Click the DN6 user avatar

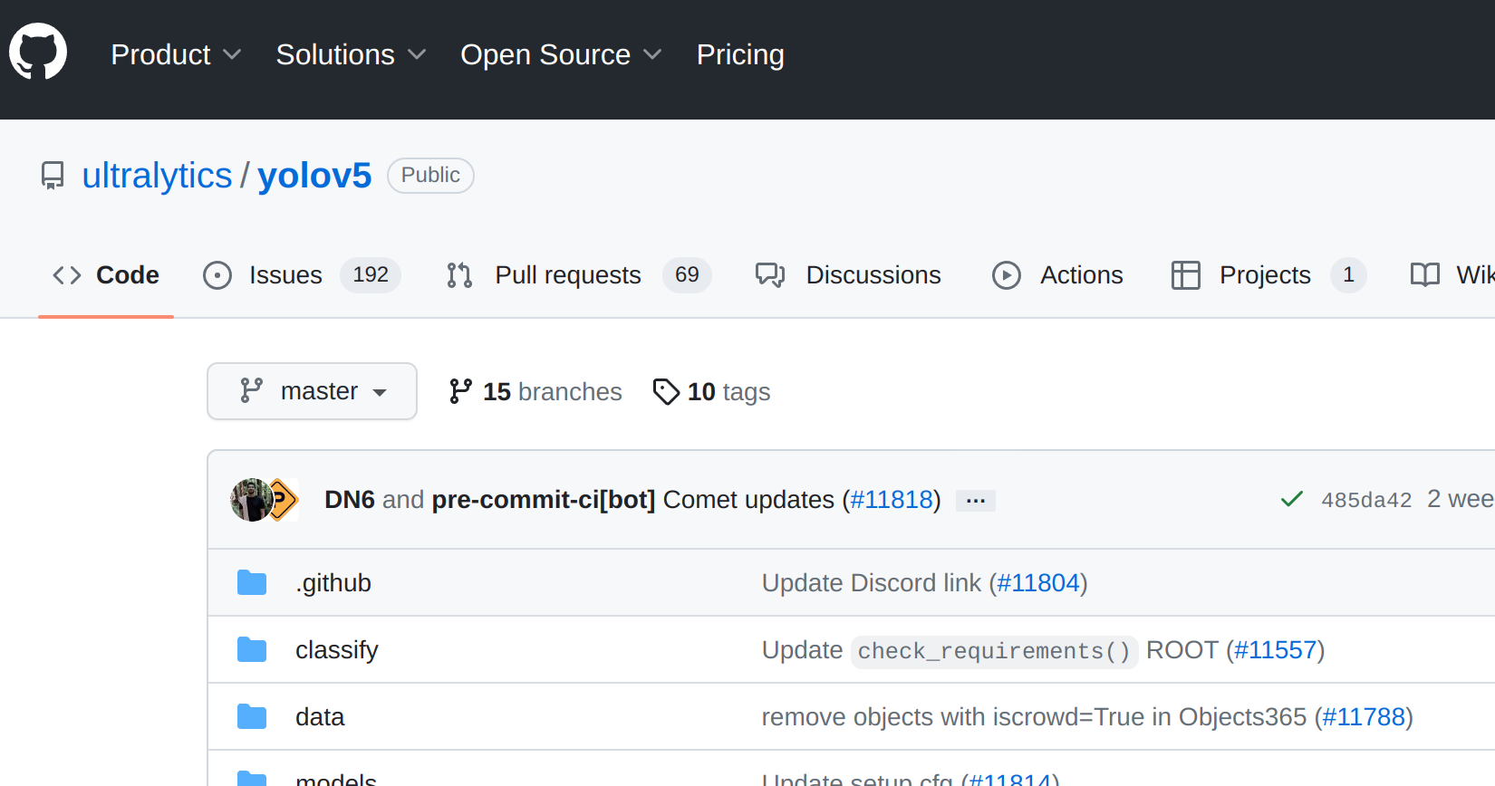tap(251, 500)
